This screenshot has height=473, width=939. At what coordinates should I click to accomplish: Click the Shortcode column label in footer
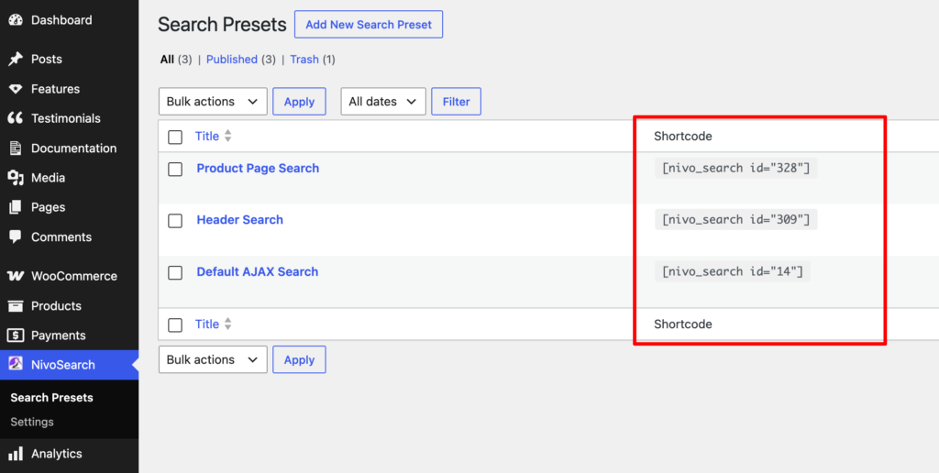(x=682, y=324)
